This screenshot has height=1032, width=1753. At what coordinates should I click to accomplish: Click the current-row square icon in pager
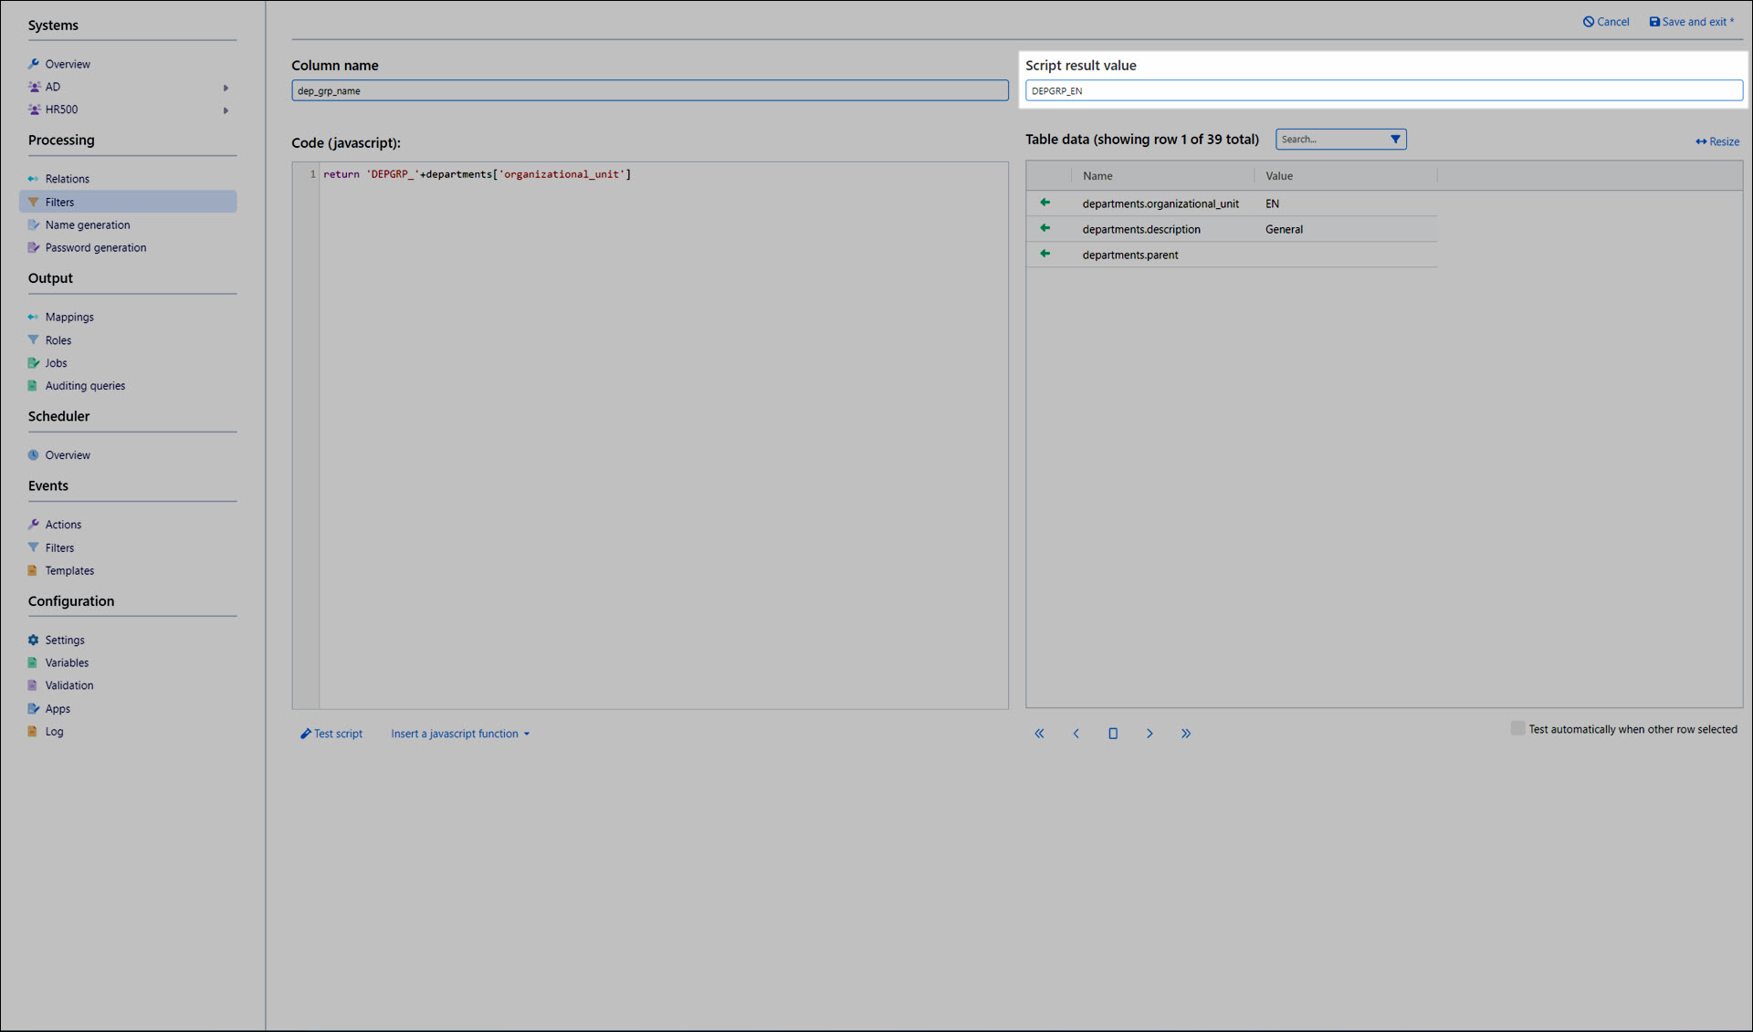point(1113,734)
